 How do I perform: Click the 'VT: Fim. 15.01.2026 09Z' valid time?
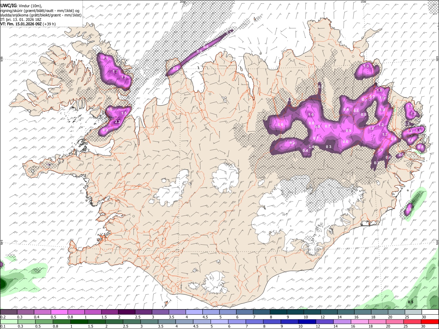pos(21,24)
